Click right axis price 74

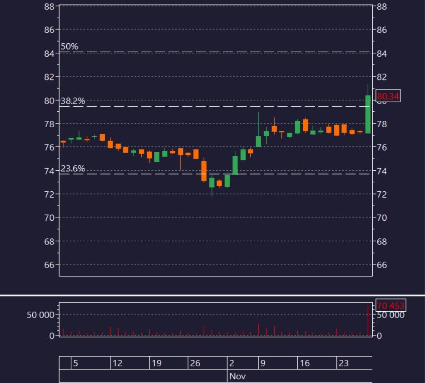pos(381,171)
